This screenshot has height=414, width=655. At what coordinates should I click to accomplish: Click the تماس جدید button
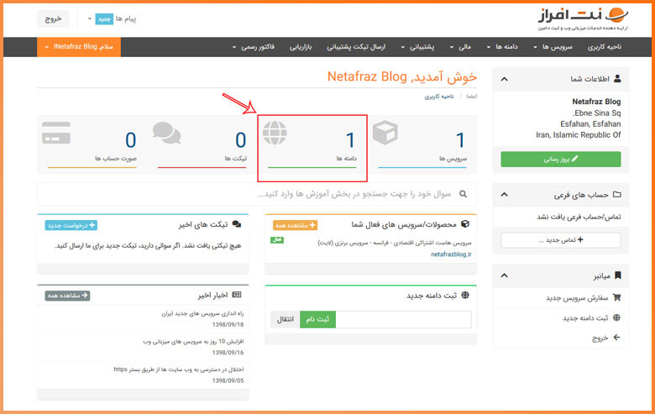(x=561, y=240)
